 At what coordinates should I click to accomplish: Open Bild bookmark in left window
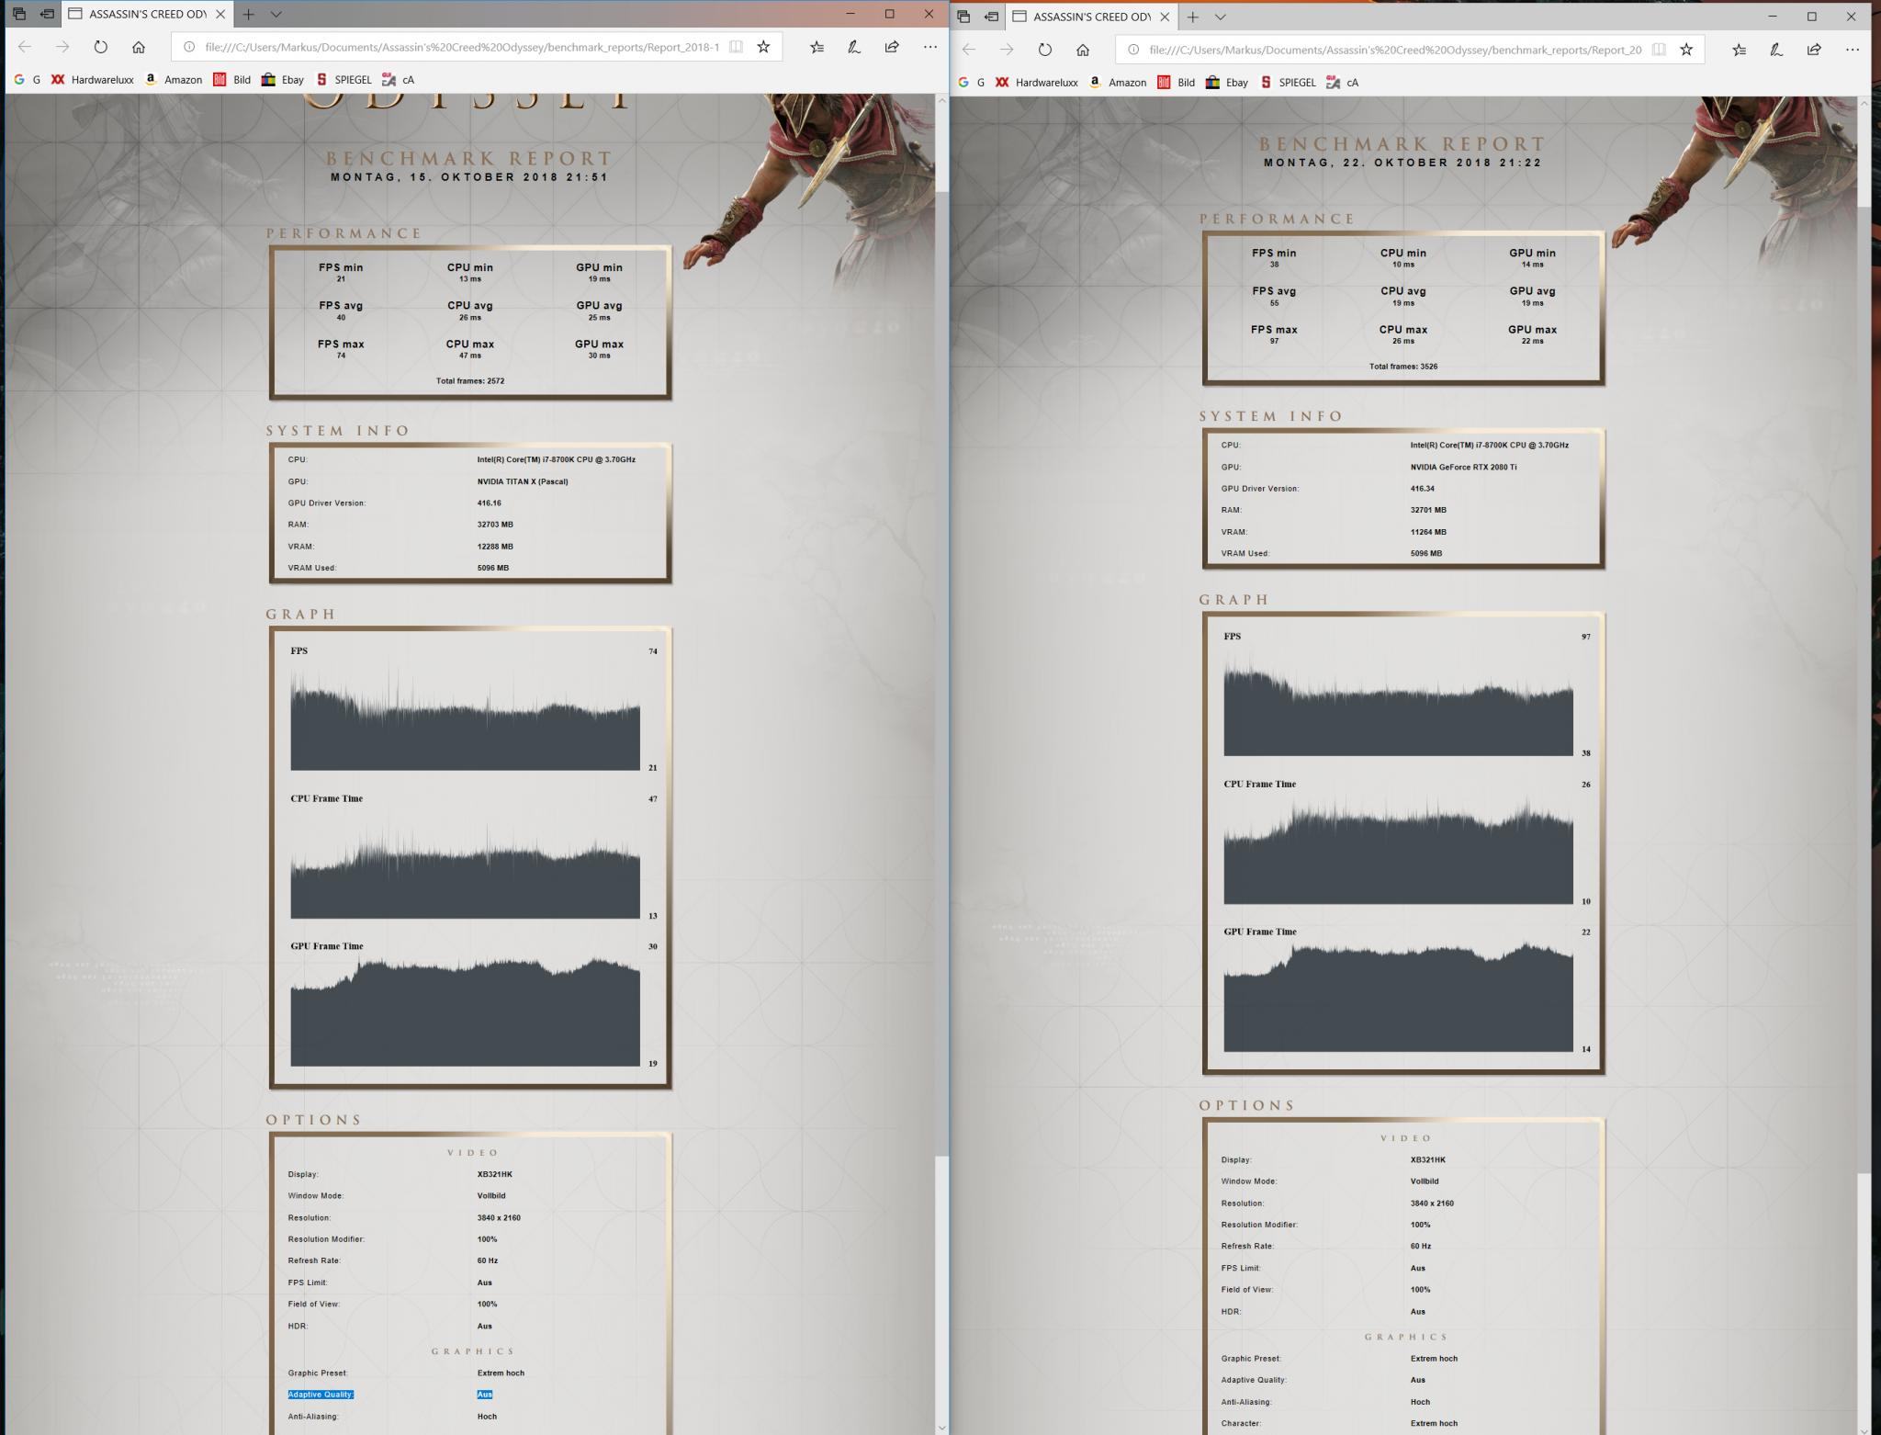click(231, 80)
